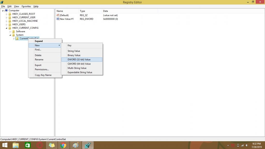Click the System folder icon
Viewport: 265px width, 149px height.
13,35
